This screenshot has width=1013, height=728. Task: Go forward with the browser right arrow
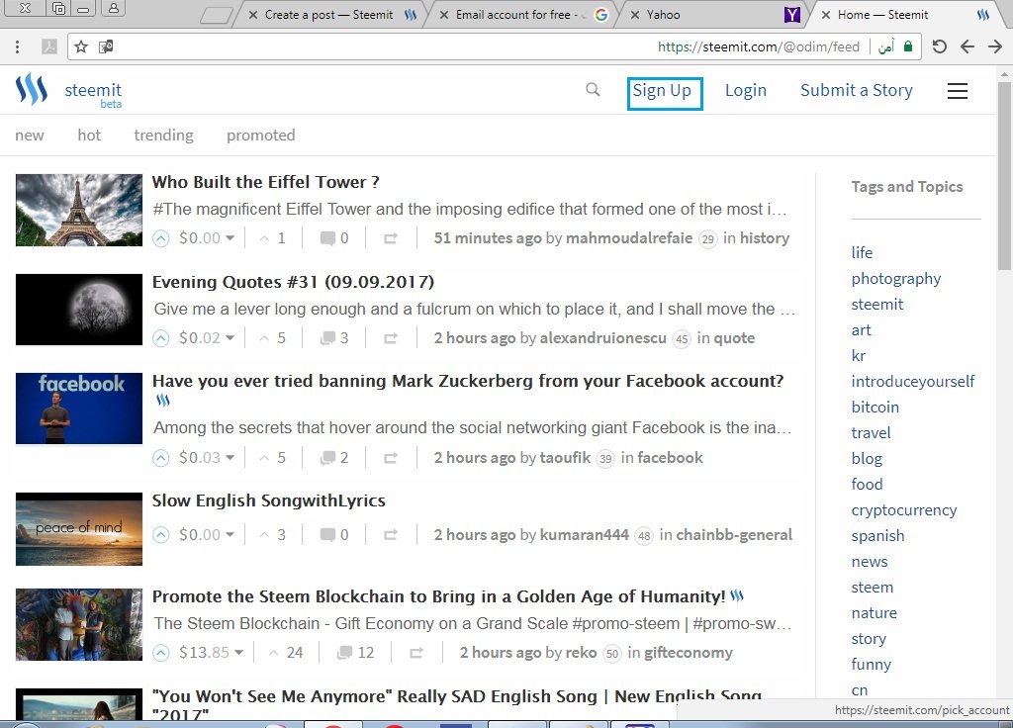(x=995, y=46)
